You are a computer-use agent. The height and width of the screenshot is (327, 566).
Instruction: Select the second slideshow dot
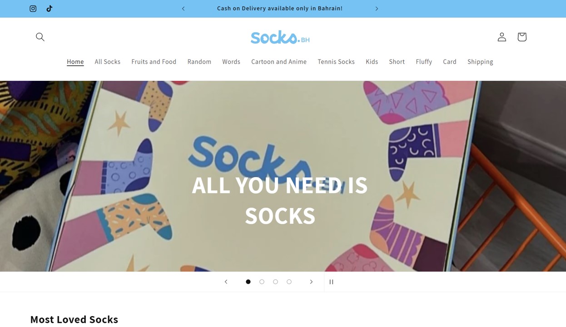[x=262, y=282]
